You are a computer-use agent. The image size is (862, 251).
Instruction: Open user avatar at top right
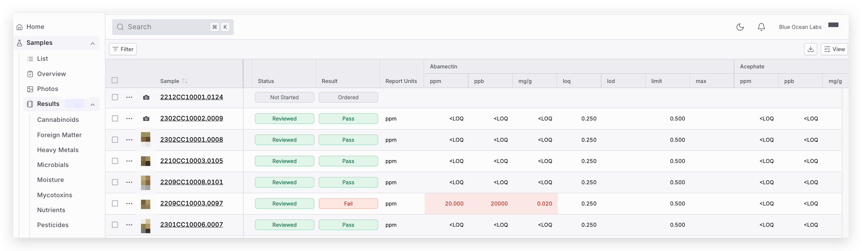point(833,25)
